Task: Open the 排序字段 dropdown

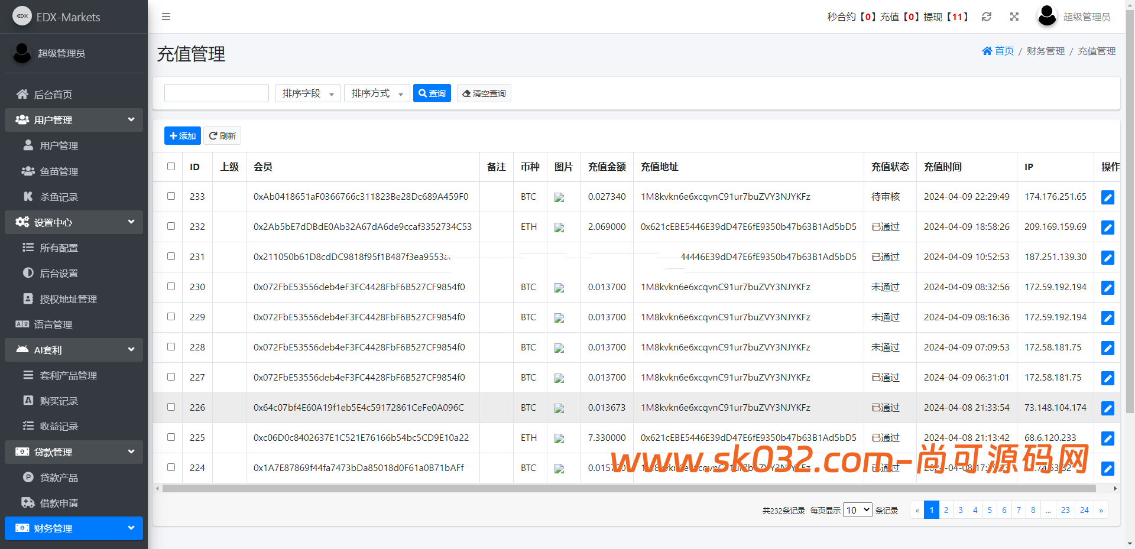Action: click(307, 93)
